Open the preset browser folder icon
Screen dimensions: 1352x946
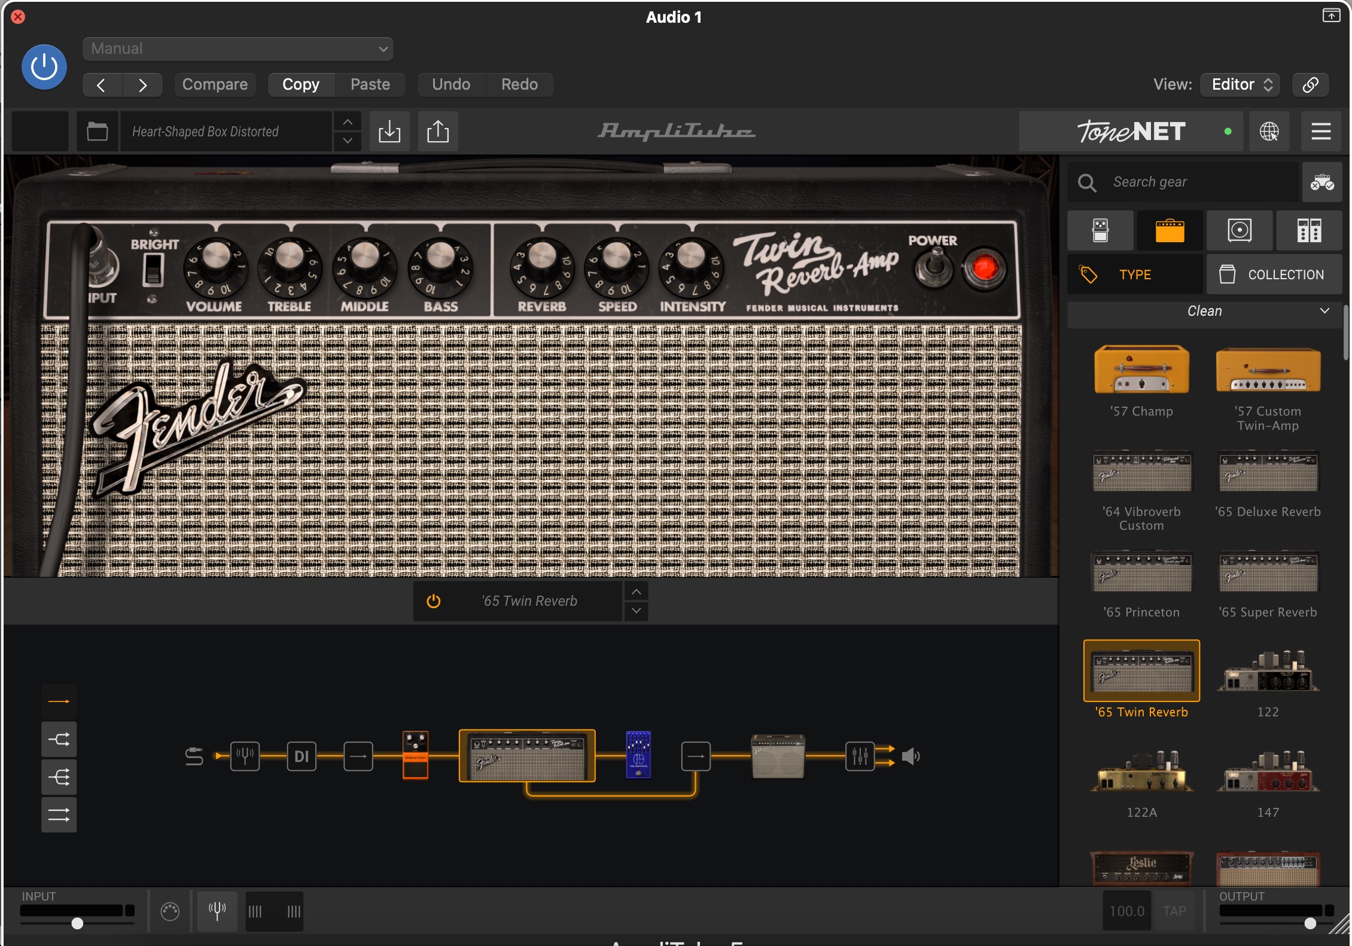point(97,131)
